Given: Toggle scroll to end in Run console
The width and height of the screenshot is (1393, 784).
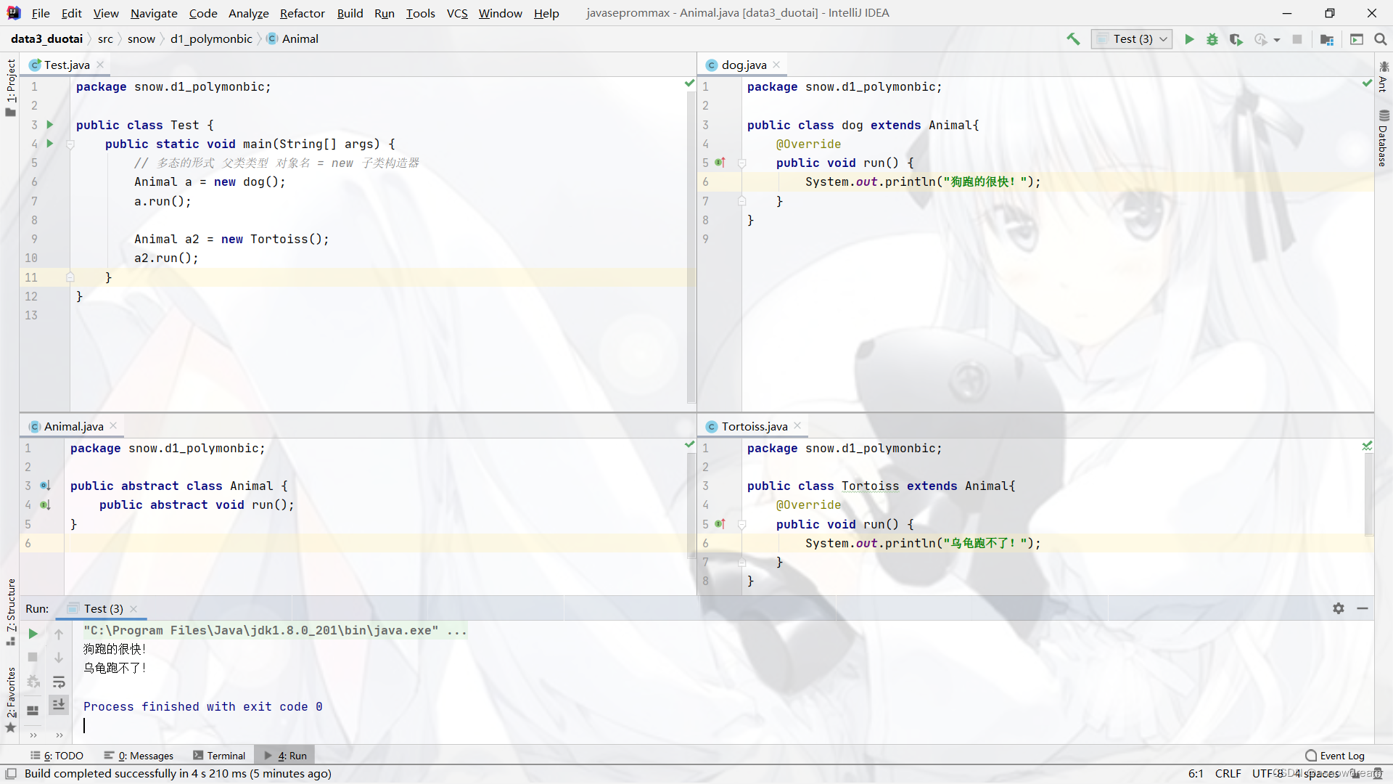Looking at the screenshot, I should pos(59,704).
